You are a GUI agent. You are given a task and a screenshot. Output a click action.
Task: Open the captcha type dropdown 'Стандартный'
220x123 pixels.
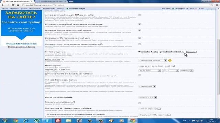pos(147,86)
